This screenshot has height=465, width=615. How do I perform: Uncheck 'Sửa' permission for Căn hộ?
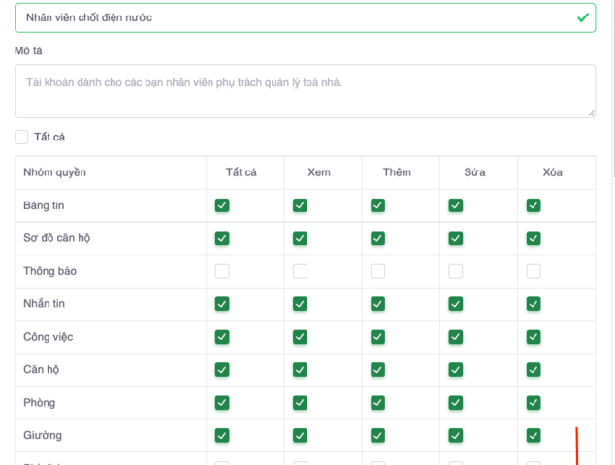pyautogui.click(x=455, y=370)
